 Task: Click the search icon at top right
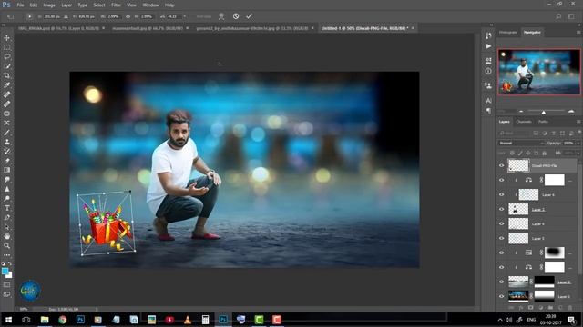tap(558, 16)
